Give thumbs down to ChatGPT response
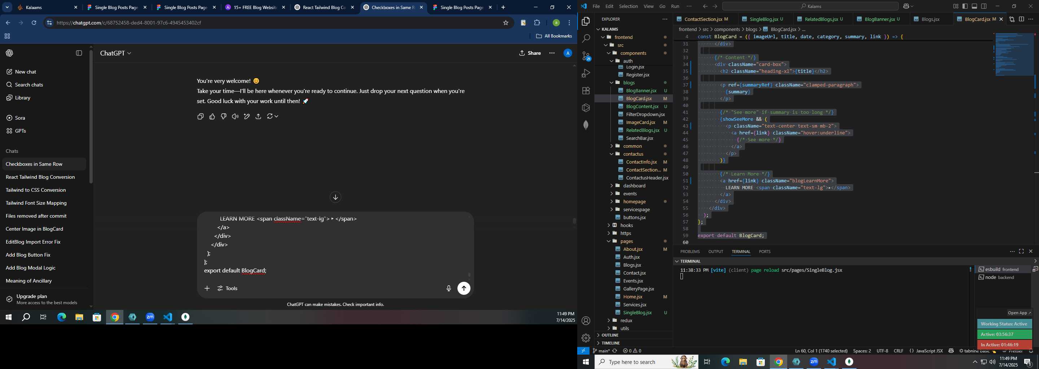The height and width of the screenshot is (369, 1039). (224, 116)
